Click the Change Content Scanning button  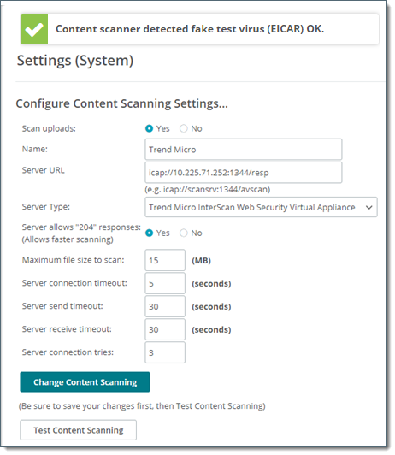[85, 382]
